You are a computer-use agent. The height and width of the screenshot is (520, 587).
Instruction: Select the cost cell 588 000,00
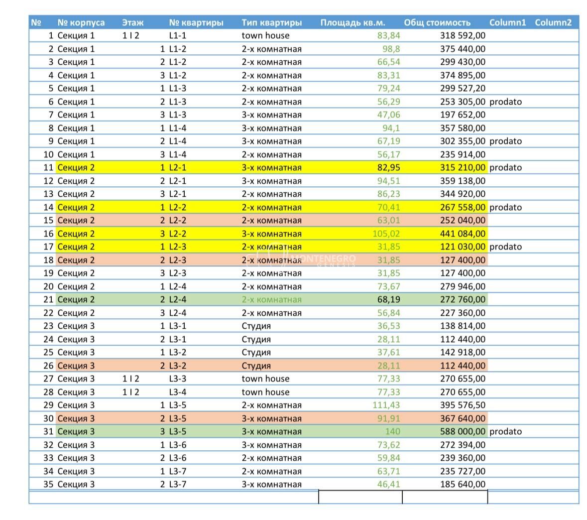[463, 431]
